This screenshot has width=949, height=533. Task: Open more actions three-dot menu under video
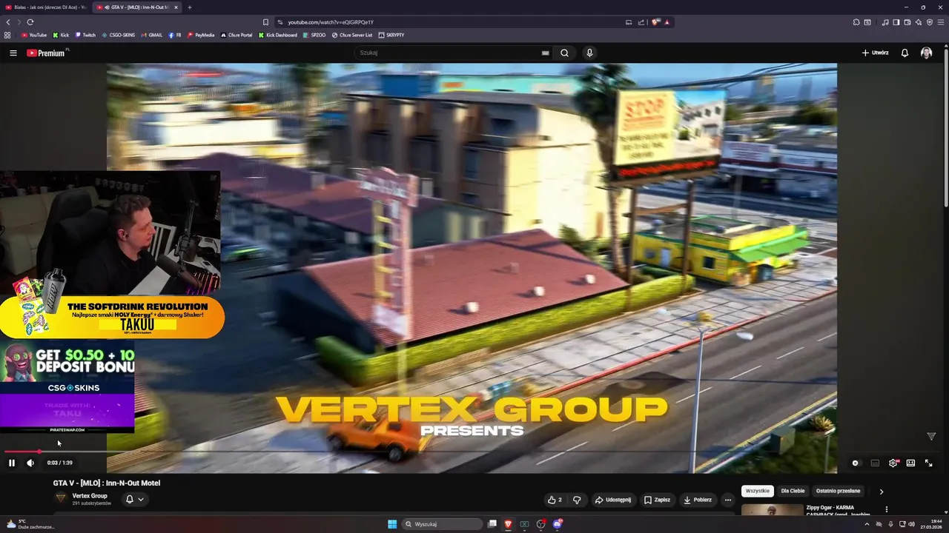click(x=727, y=500)
